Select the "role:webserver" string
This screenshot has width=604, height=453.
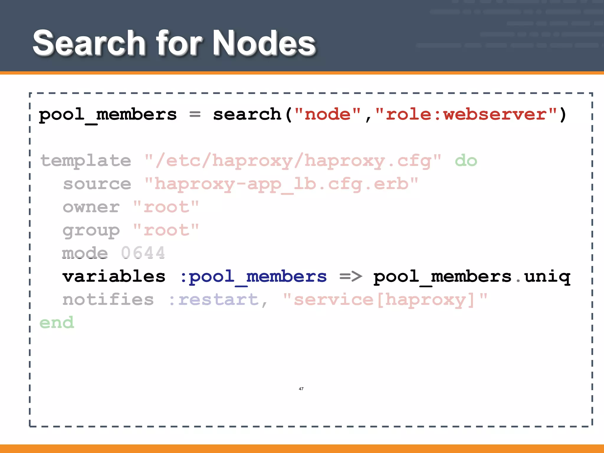(466, 114)
